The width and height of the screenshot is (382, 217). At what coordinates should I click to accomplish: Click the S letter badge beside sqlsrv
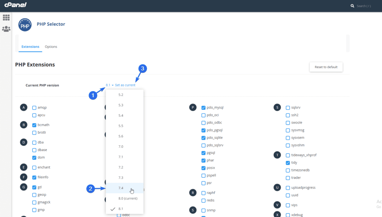[277, 108]
